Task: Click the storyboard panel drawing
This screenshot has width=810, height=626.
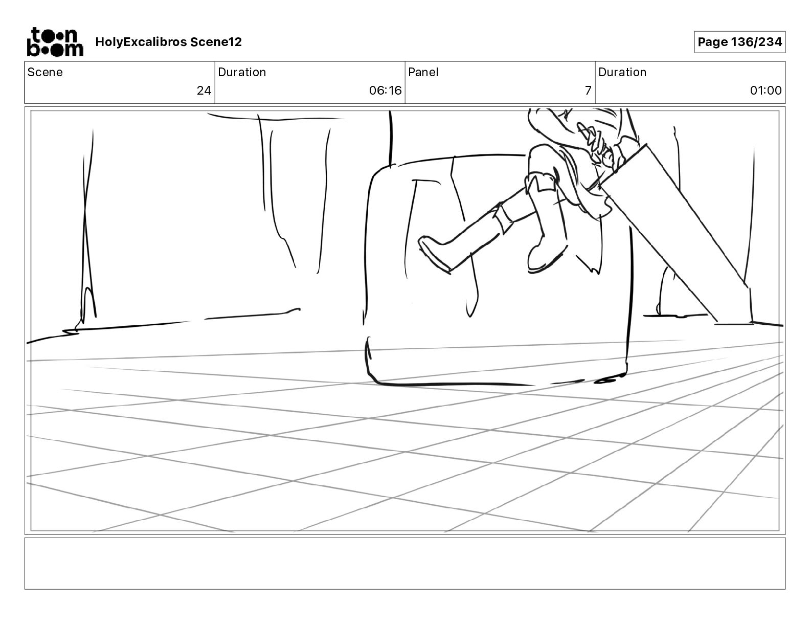Action: click(x=405, y=321)
